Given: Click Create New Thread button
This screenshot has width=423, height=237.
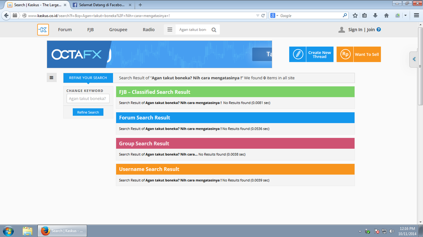Looking at the screenshot, I should click(311, 54).
